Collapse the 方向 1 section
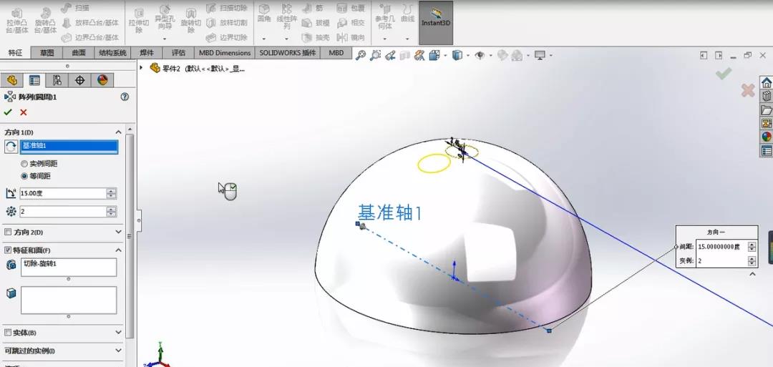The width and height of the screenshot is (773, 367). 118,132
